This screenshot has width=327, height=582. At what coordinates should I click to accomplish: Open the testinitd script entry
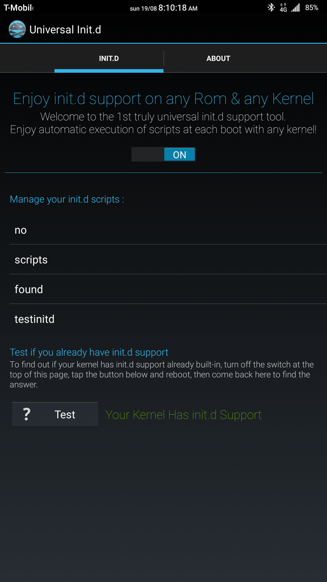(163, 319)
